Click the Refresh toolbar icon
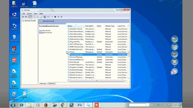The width and height of the screenshot is (193, 108). (x=37, y=17)
